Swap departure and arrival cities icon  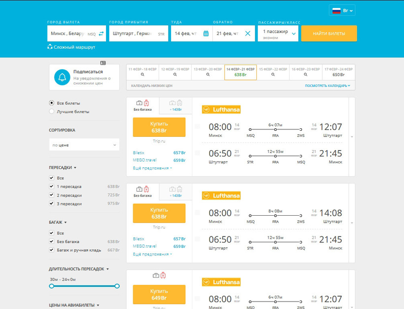tap(101, 34)
